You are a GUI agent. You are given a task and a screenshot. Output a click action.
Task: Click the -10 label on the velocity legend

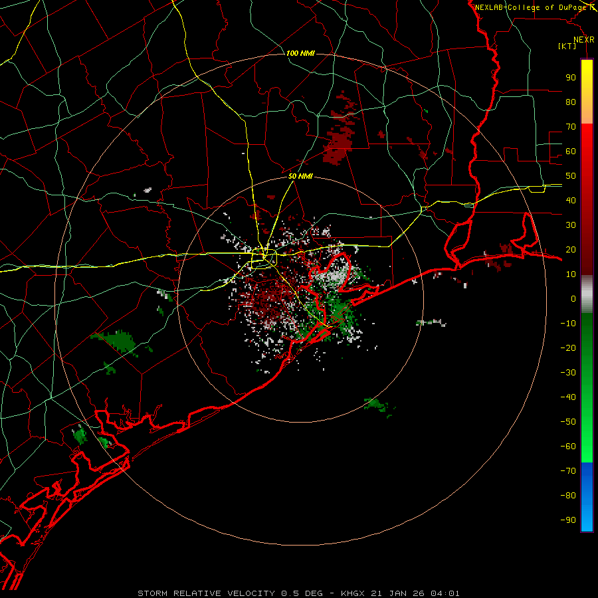coord(568,324)
